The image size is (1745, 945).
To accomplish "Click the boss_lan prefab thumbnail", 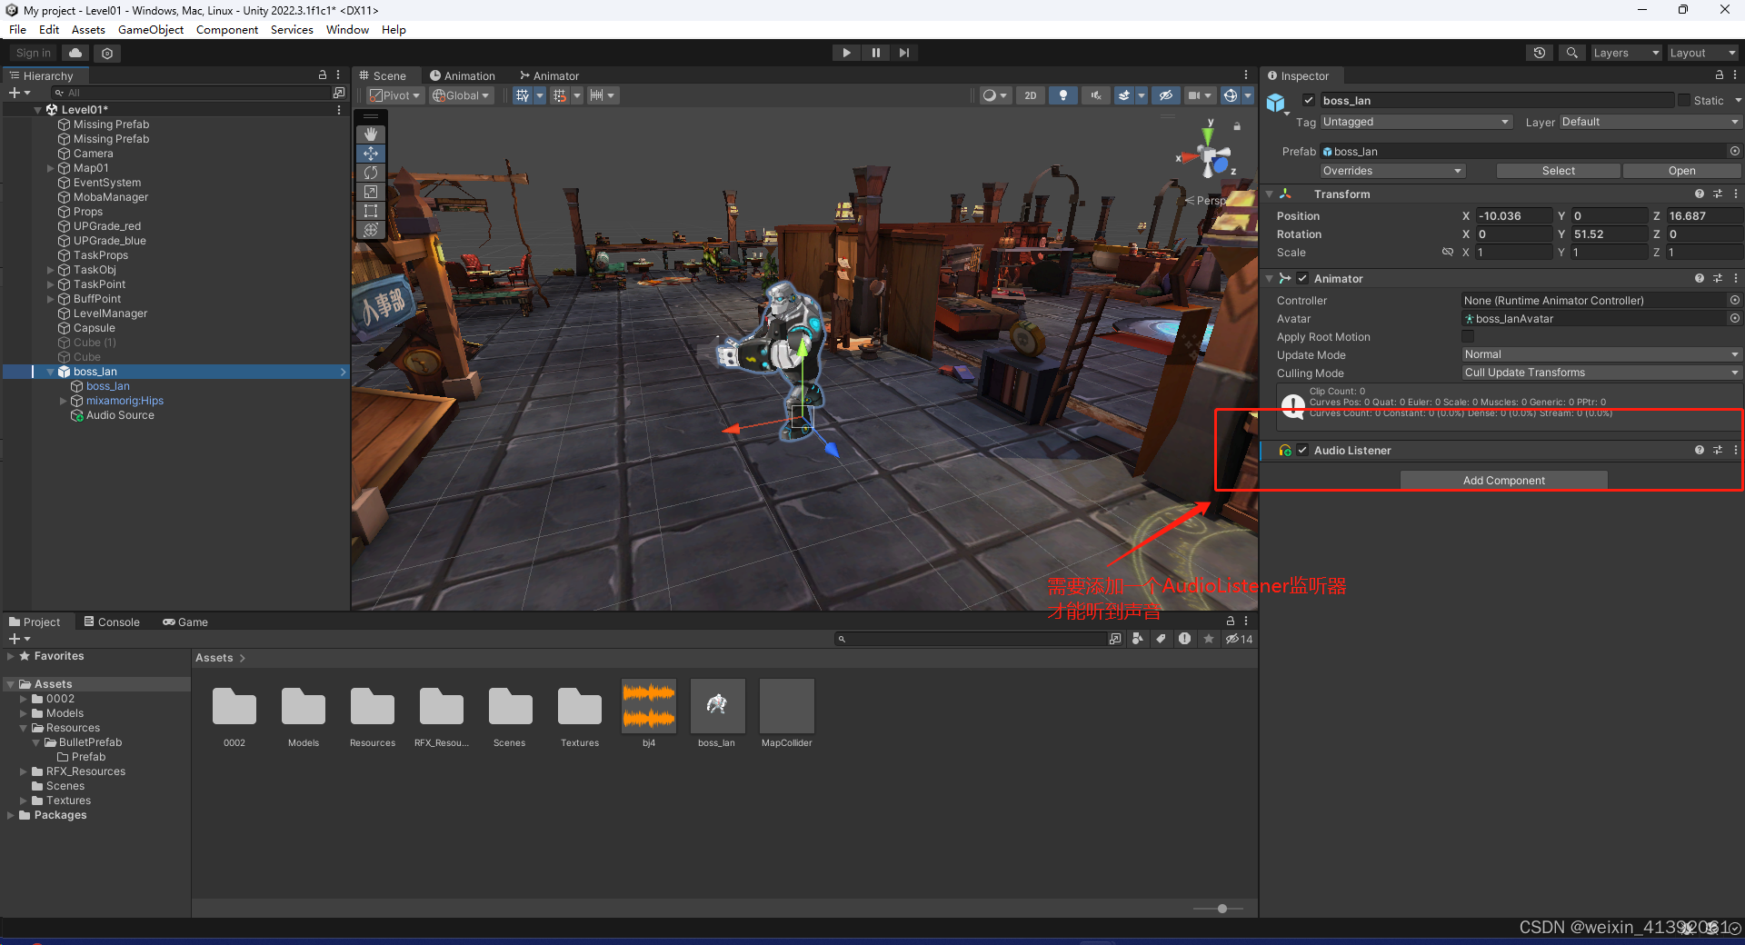I will pos(717,706).
